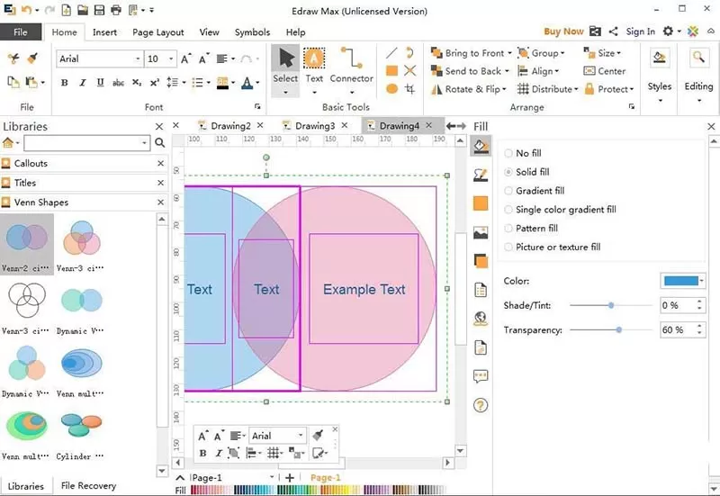Toggle Italic in the ribbon Font group

[x=82, y=83]
